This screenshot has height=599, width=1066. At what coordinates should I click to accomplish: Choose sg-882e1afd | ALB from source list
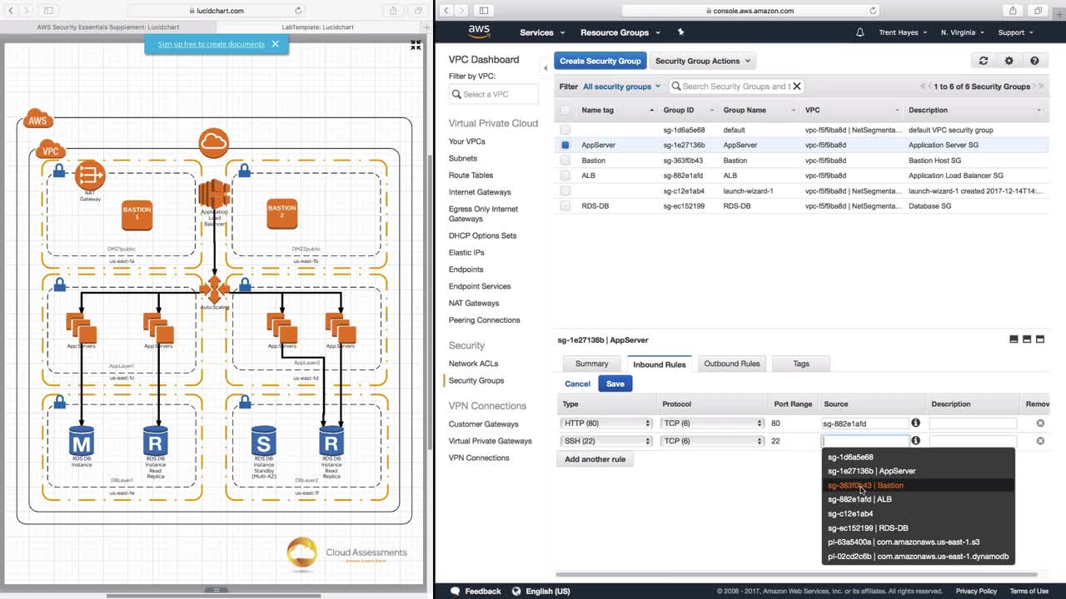pos(918,499)
